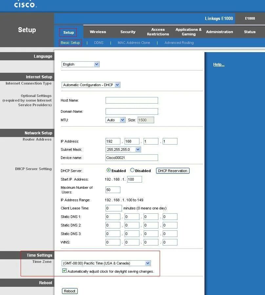The width and height of the screenshot is (265, 295).
Task: Select the Basic Setup sub-tab
Action: tap(70, 43)
